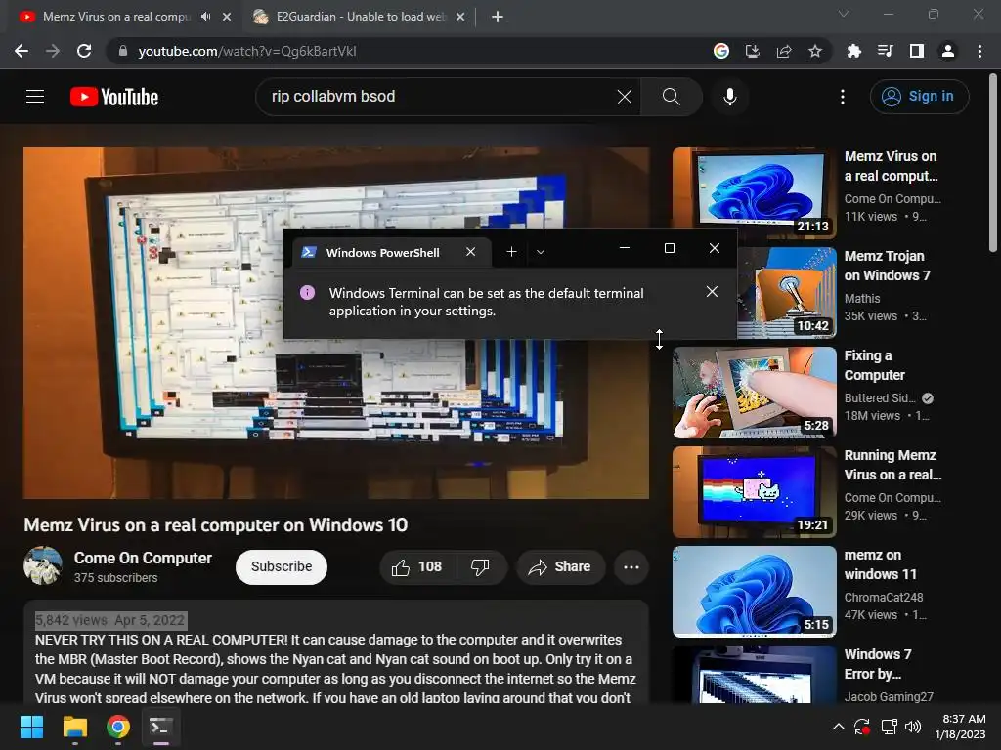The image size is (1001, 750).
Task: Click the purple info icon in Terminal
Action: point(307,293)
